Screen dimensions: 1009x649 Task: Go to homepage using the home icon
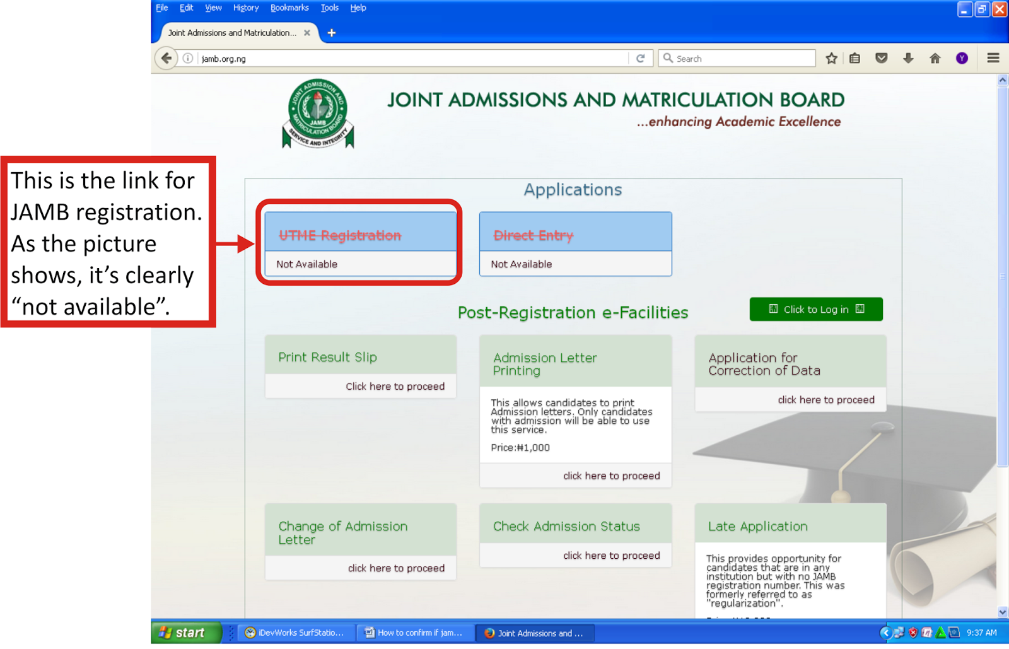coord(935,58)
